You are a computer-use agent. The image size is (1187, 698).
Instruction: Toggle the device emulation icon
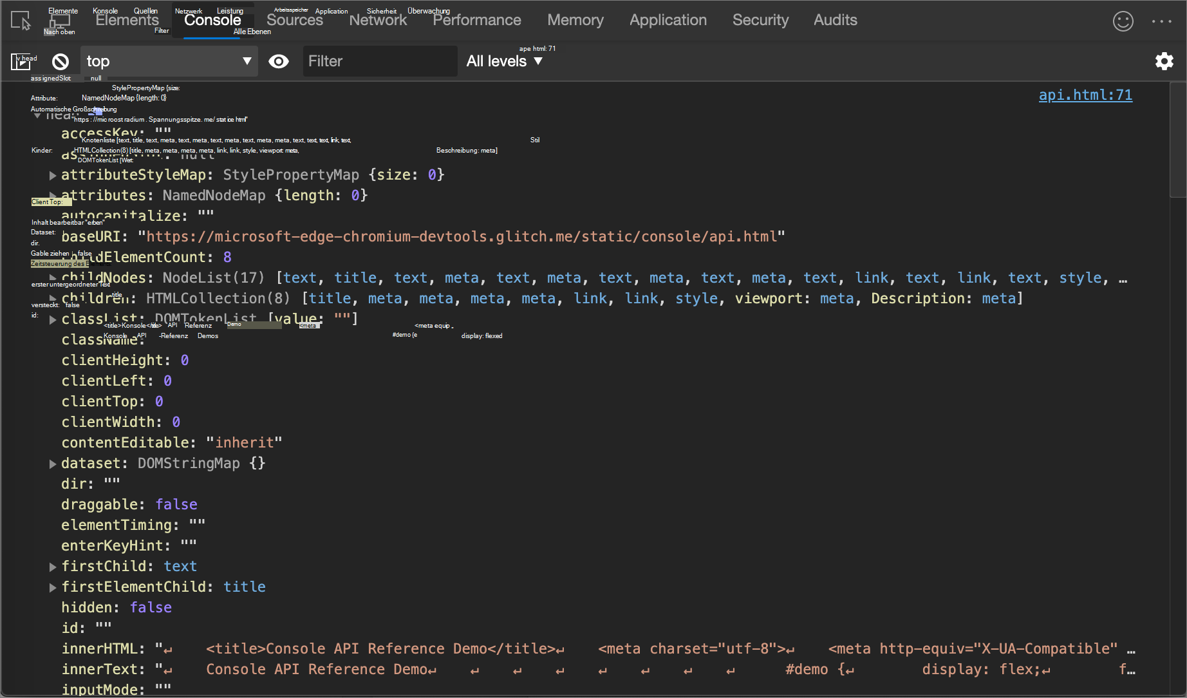coord(59,21)
